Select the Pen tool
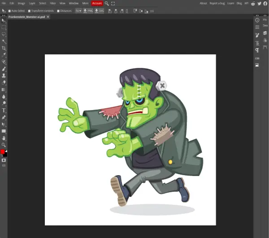269x238 pixels. [4, 117]
